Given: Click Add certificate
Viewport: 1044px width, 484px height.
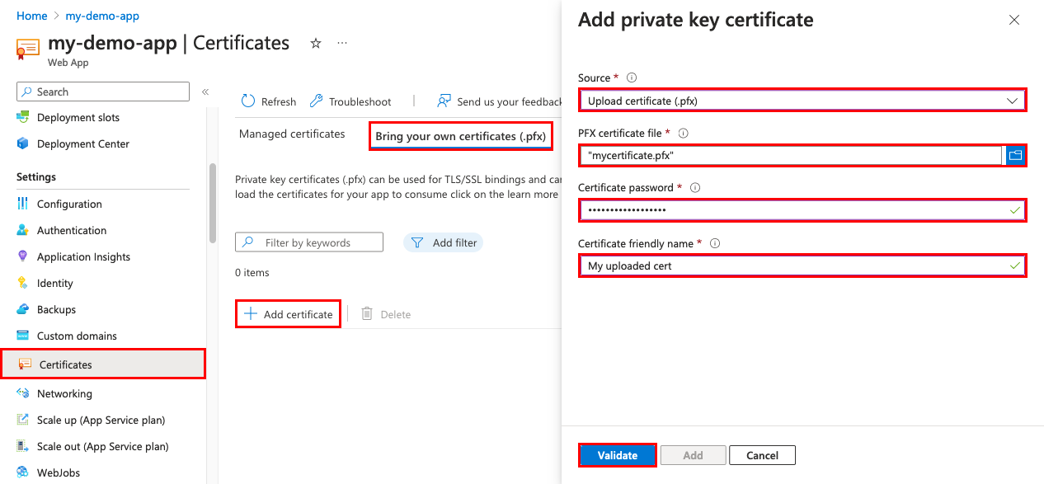Looking at the screenshot, I should click(x=288, y=313).
